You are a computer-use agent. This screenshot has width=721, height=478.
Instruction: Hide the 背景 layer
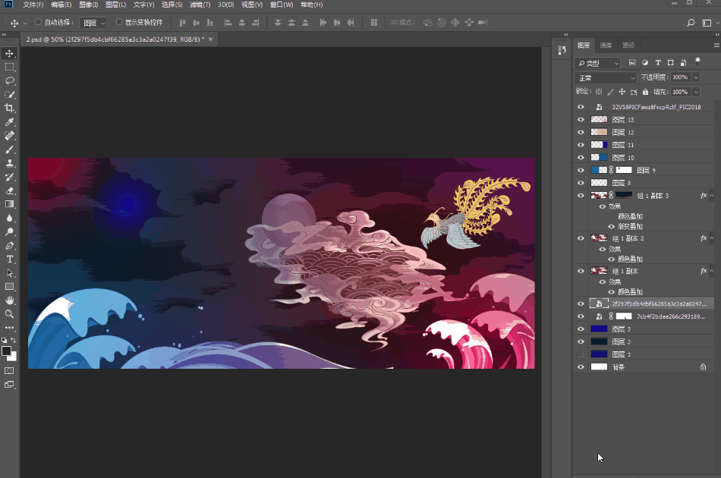[x=581, y=366]
